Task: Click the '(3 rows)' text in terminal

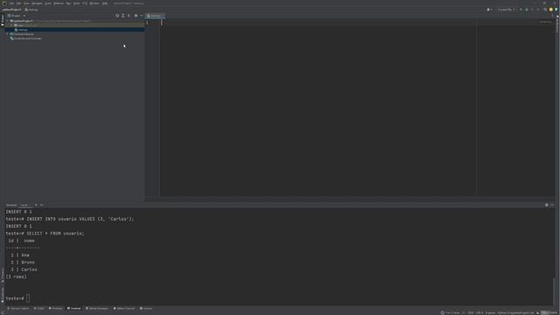Action: tap(16, 276)
